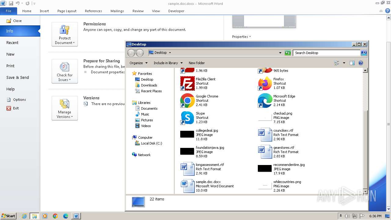
Task: Select Music library in navigation pane
Action: (142, 114)
